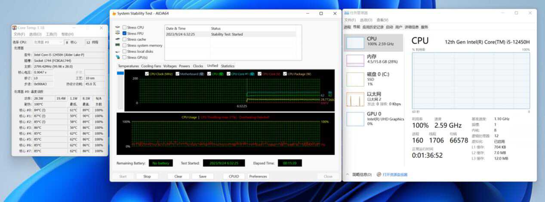This screenshot has width=545, height=202.
Task: Open 帮助(H) menu in Core Temp
Action: point(67,34)
